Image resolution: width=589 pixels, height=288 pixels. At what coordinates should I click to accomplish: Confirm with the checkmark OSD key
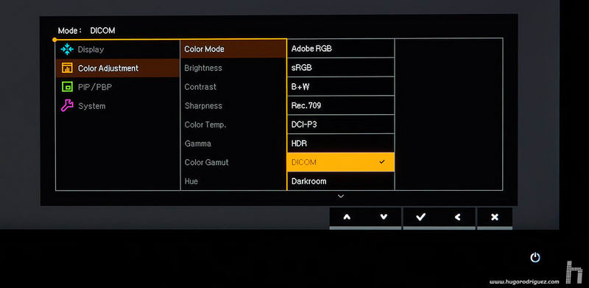click(x=420, y=217)
